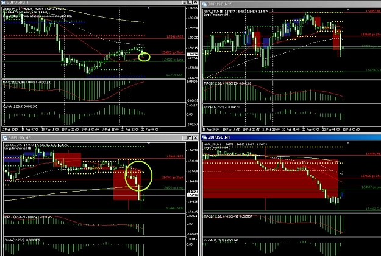The height and width of the screenshot is (256, 381).
Task: Click the GBPUSD,H1 window chart icon
Action: click(x=4, y=2)
